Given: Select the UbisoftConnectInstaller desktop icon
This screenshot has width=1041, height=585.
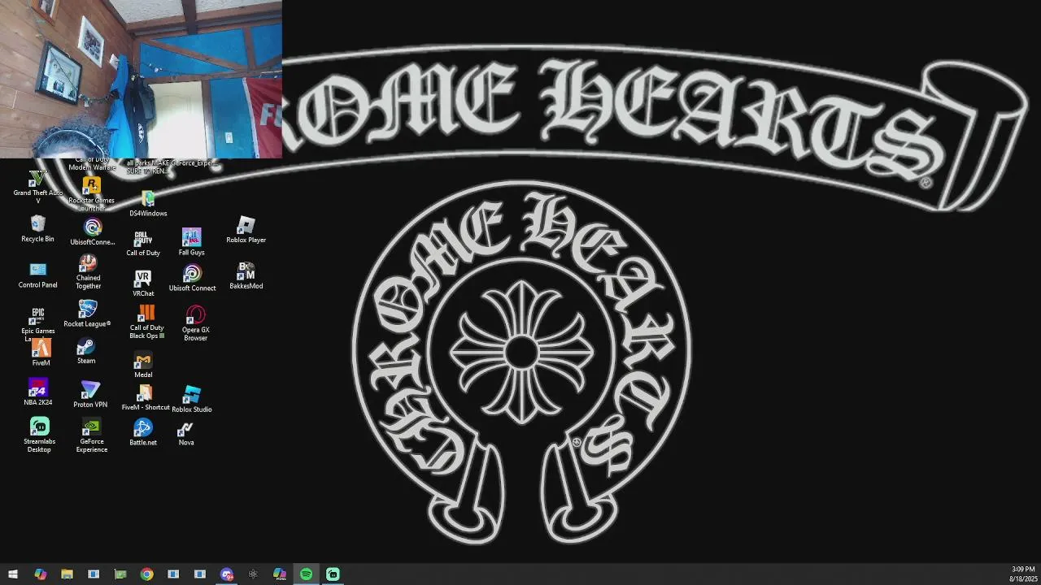Looking at the screenshot, I should point(93,232).
